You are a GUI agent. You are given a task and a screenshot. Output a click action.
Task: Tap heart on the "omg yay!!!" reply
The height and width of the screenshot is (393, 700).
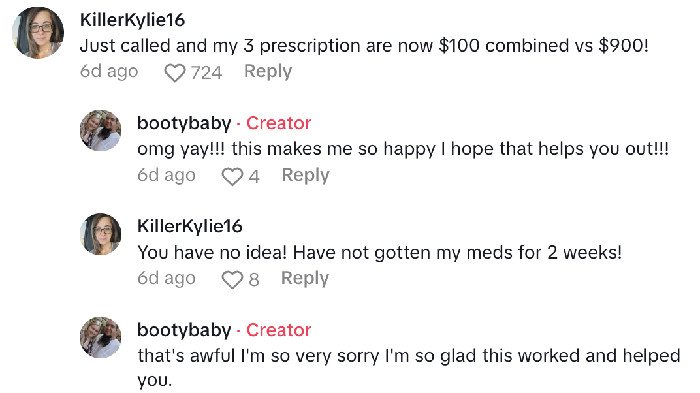pos(232,176)
